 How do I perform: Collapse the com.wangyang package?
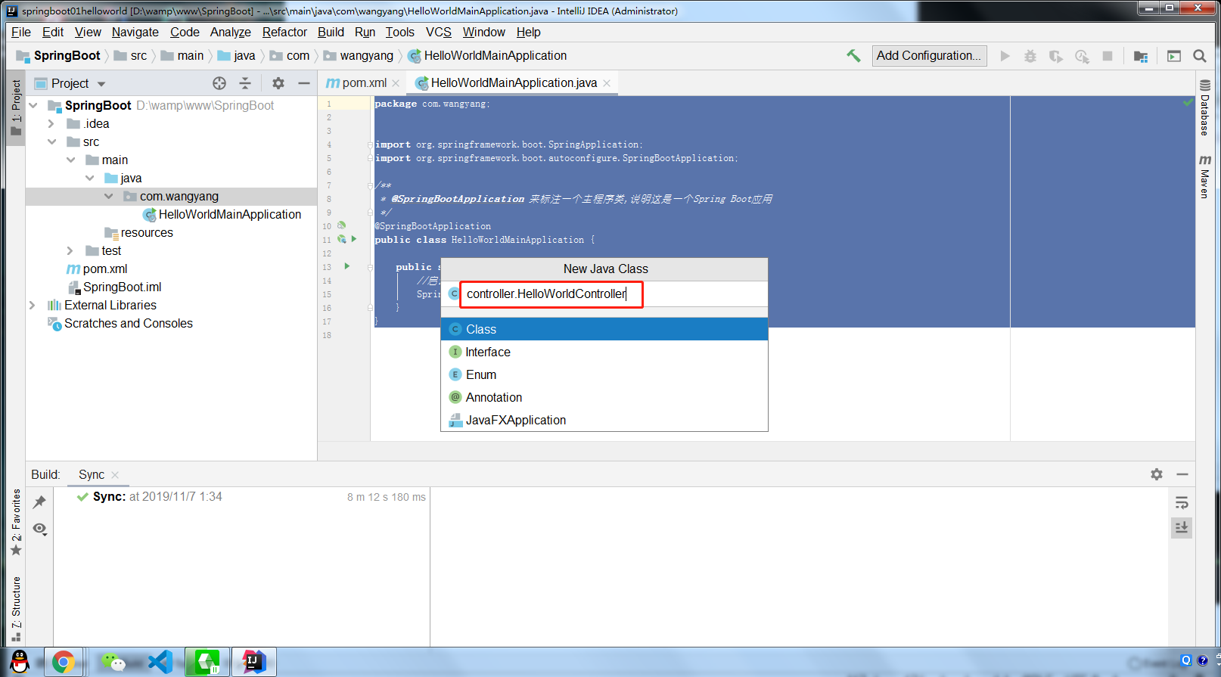(108, 196)
